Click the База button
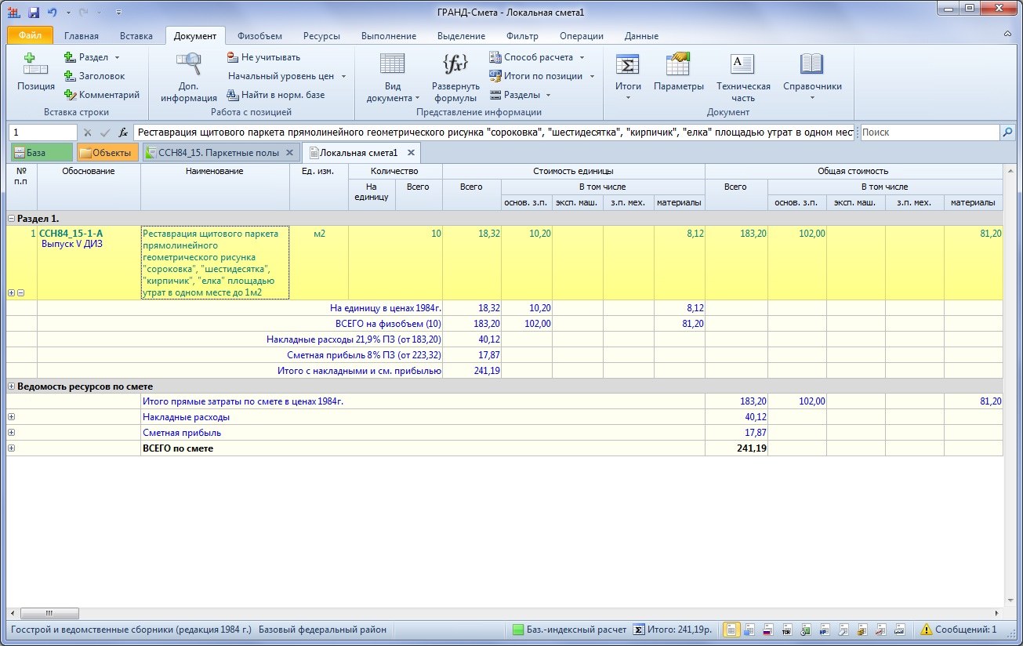This screenshot has height=646, width=1023. (x=41, y=153)
